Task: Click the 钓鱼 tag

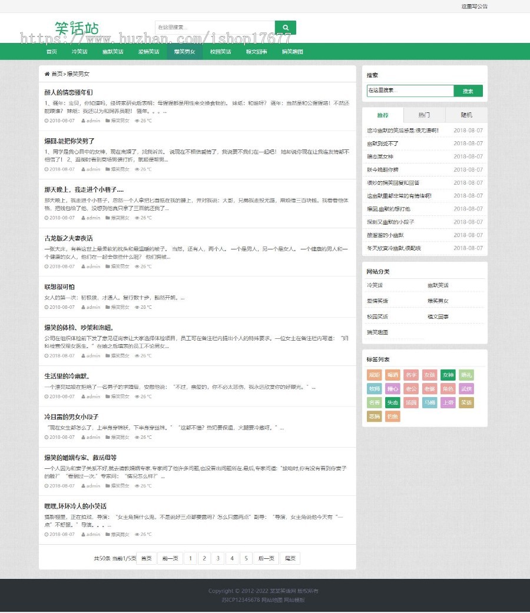Action: pyautogui.click(x=393, y=417)
